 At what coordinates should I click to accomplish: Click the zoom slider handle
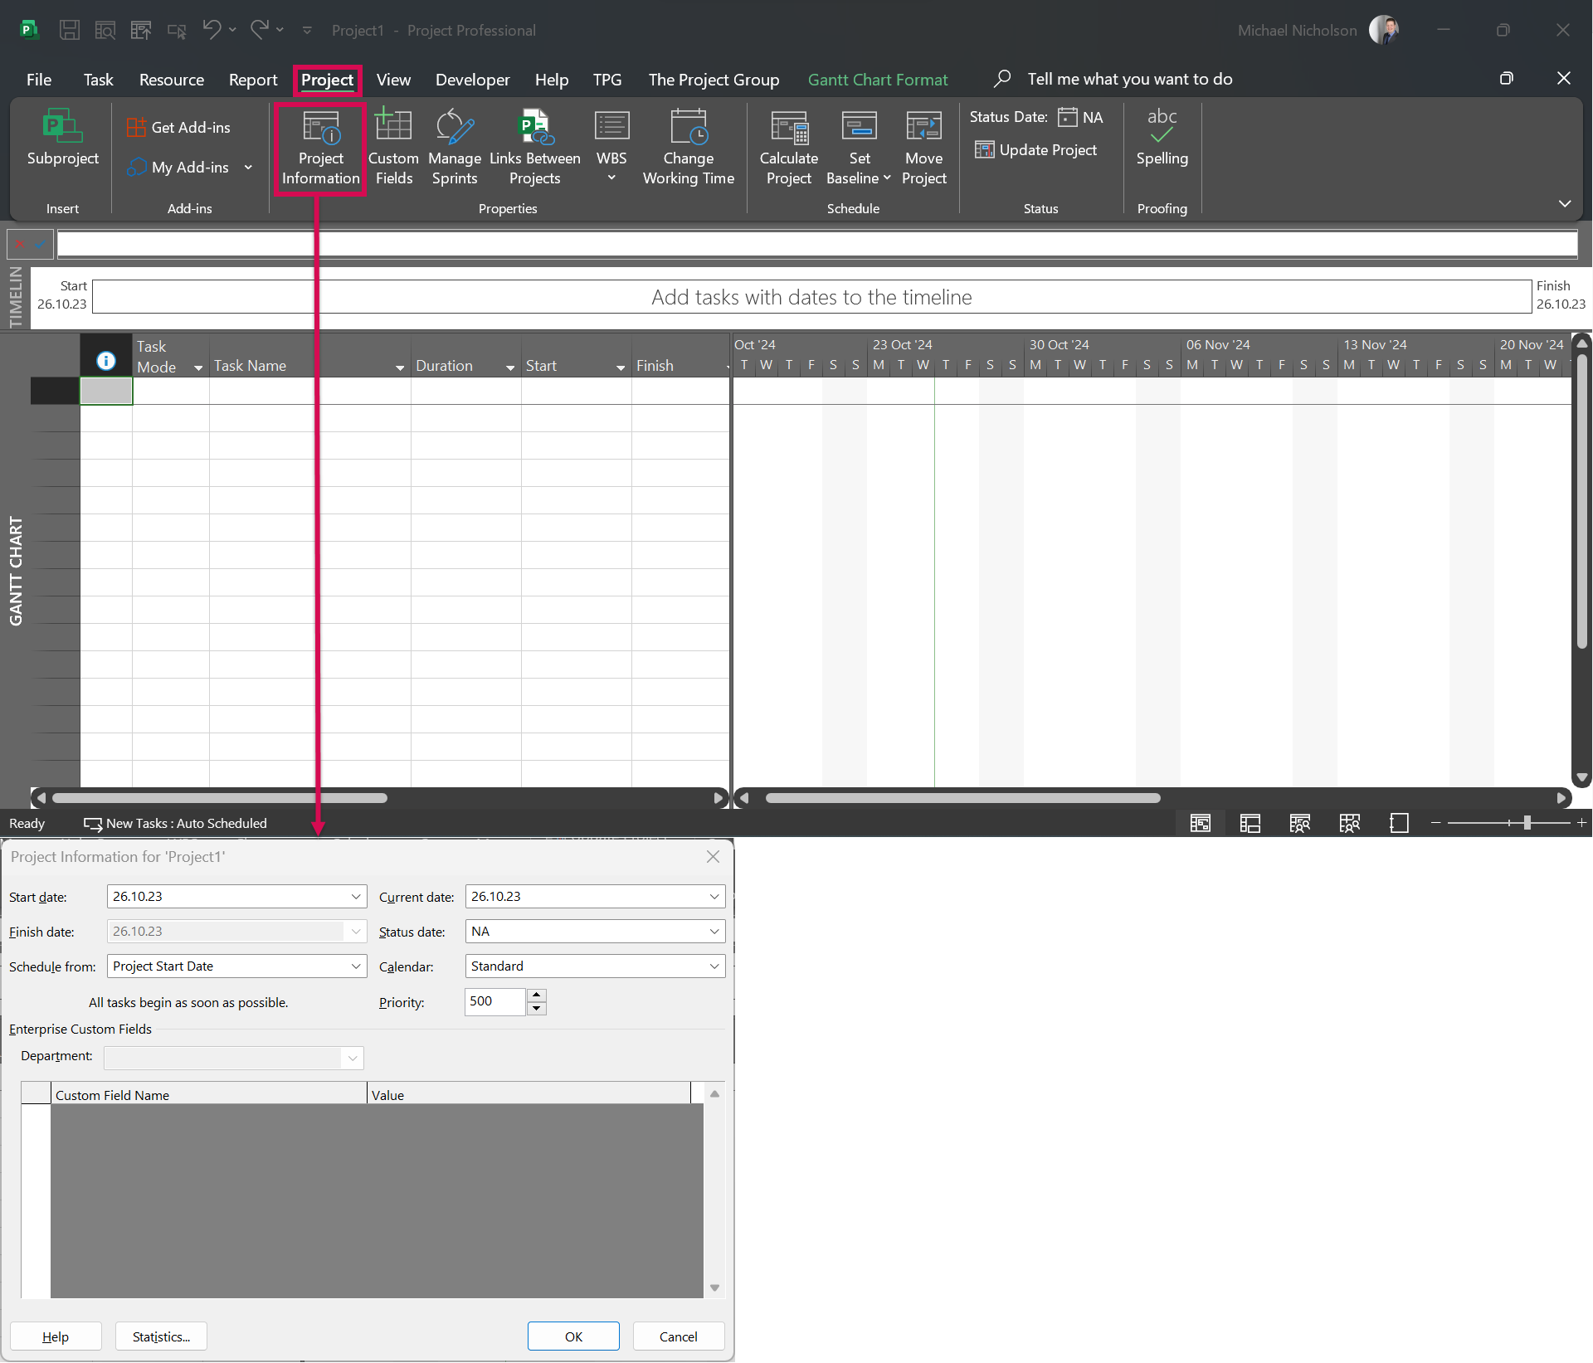(1527, 823)
